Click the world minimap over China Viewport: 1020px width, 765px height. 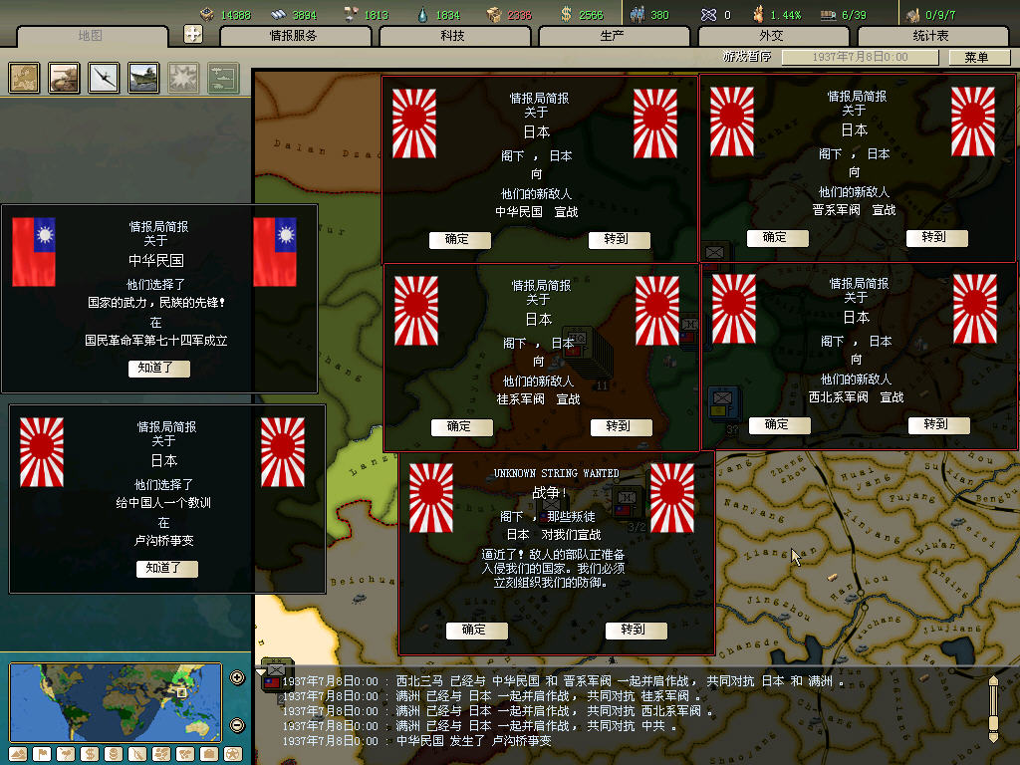pos(179,693)
